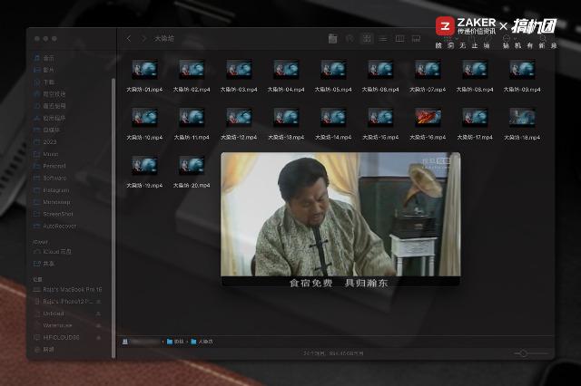Click the folder icon in the Finder toolbar
Viewport: 581px width, 386px height.
[x=332, y=38]
